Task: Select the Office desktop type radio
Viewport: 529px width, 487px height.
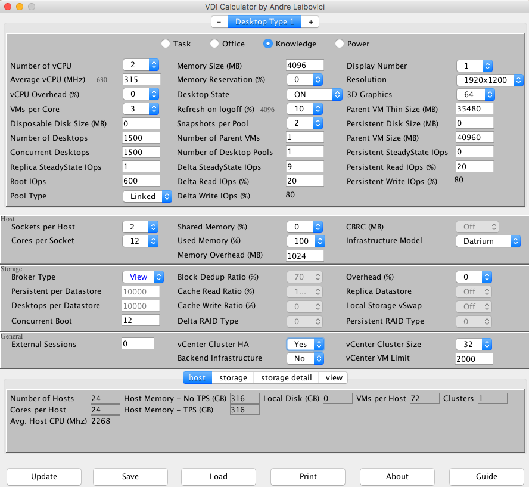Action: [x=214, y=44]
